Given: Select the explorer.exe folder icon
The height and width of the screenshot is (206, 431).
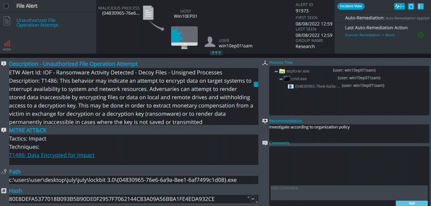Looking at the screenshot, I should pyautogui.click(x=282, y=71).
